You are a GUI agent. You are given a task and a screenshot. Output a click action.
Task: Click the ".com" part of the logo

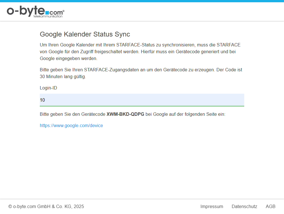(x=56, y=13)
